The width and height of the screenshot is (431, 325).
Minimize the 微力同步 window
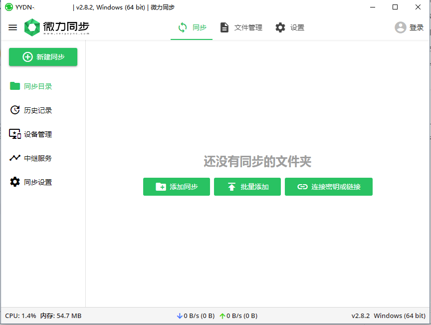pos(373,7)
